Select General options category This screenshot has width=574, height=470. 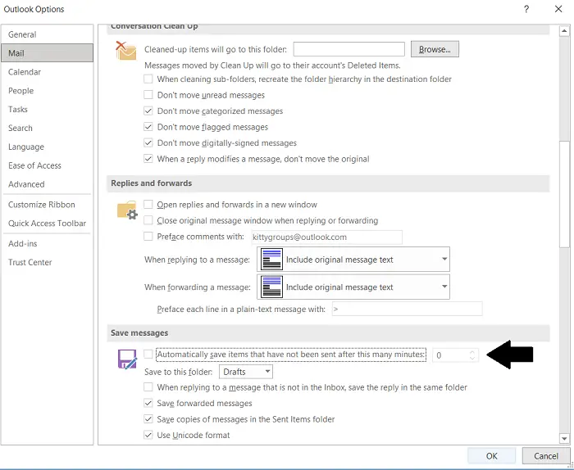tap(48, 34)
